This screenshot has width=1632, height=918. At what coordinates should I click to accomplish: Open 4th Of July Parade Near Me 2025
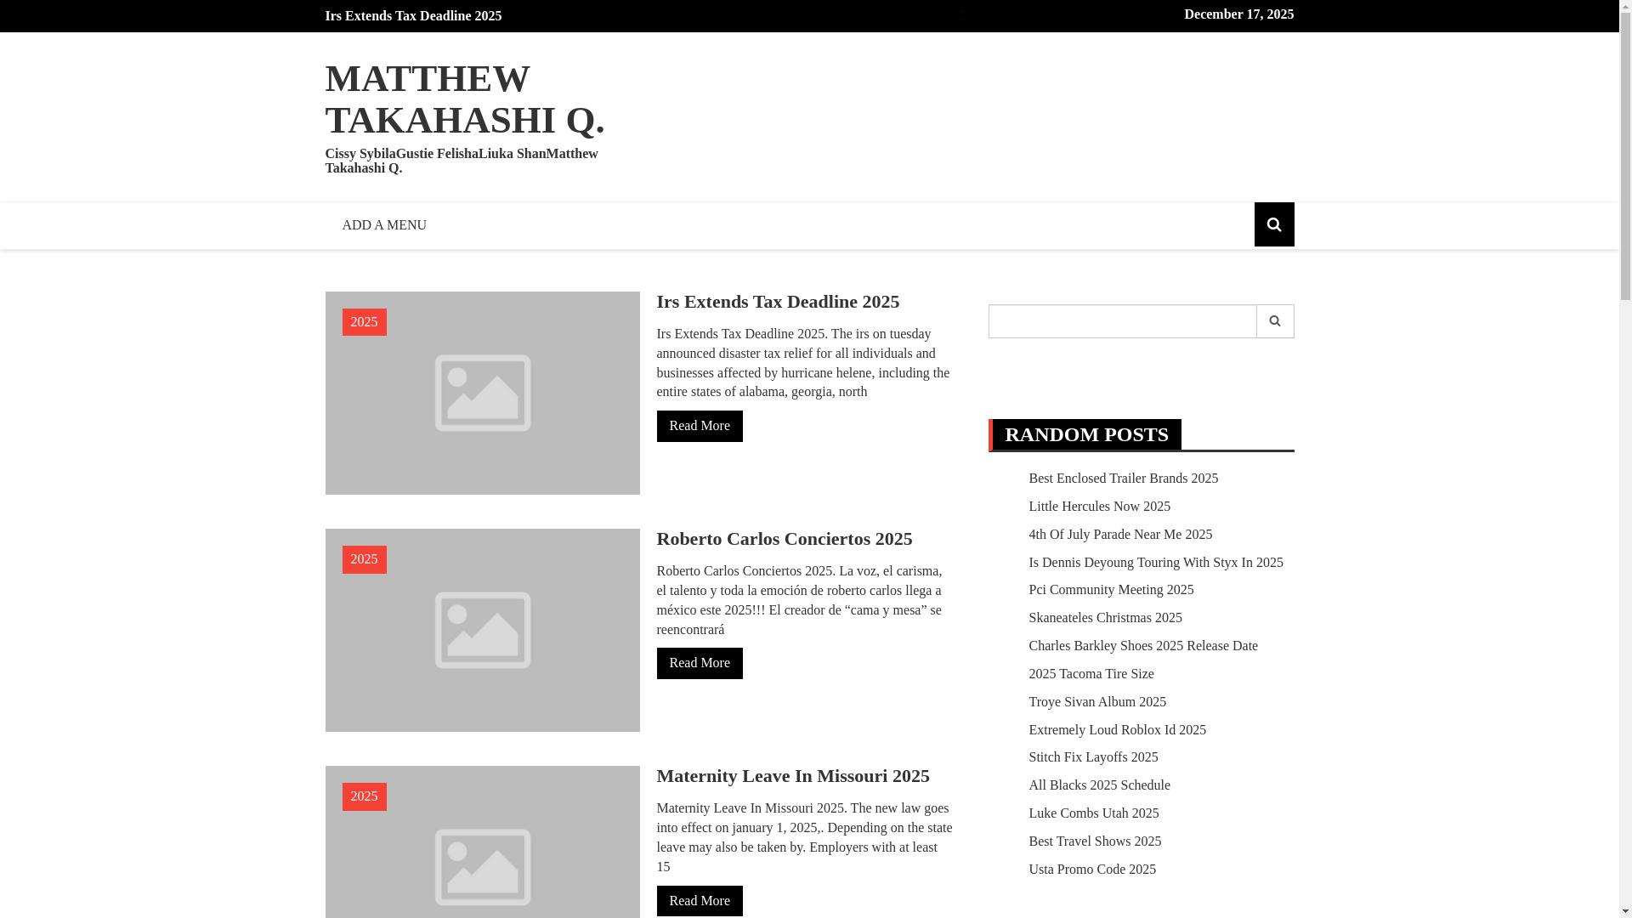click(x=1120, y=535)
